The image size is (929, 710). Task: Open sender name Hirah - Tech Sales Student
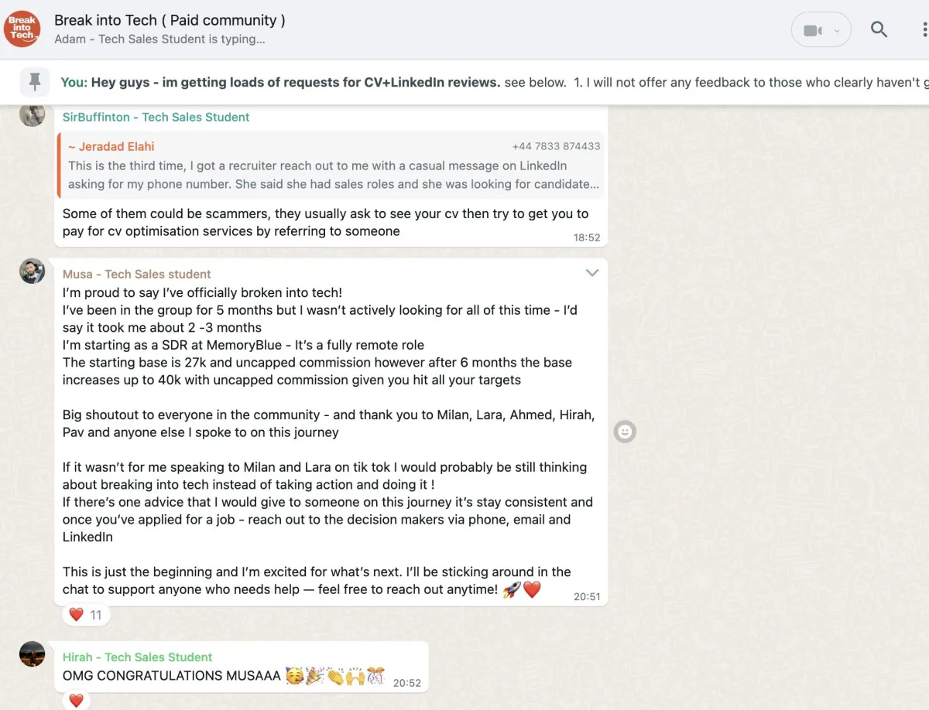pos(138,657)
